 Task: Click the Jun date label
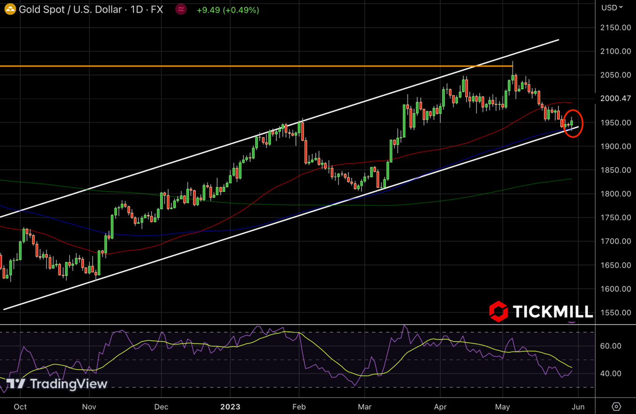(578, 407)
